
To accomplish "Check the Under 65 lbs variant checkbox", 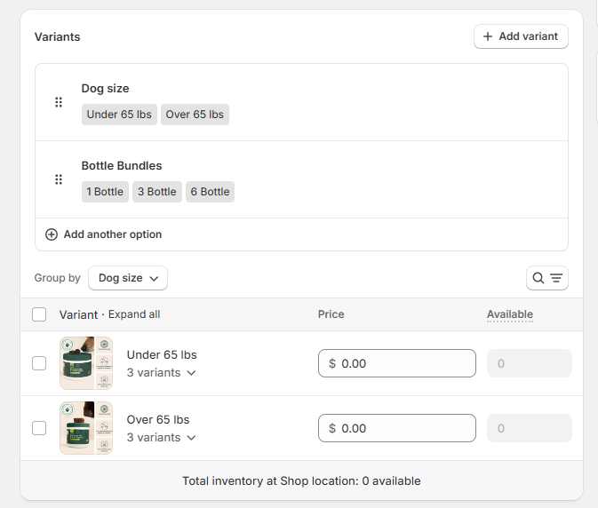I will coord(39,363).
